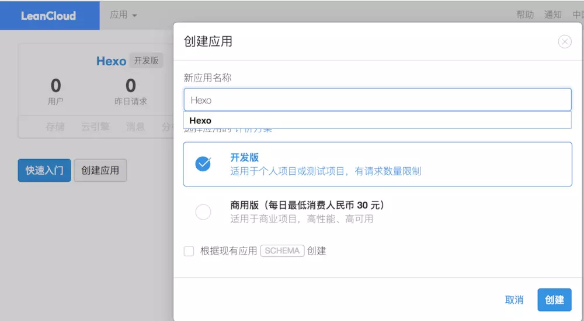Click the SCHEMA tag label
Screen dimensions: 584x321
pyautogui.click(x=282, y=251)
